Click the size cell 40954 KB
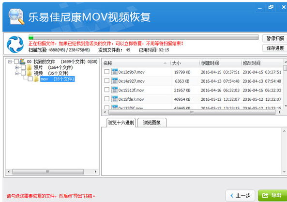This screenshot has height=202, width=287. point(182,99)
